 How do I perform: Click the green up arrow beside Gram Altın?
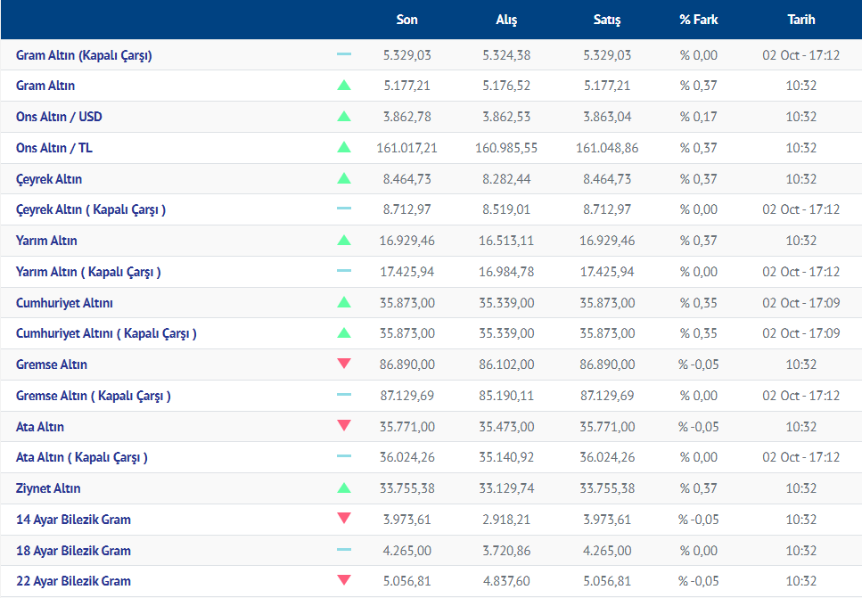coord(344,86)
